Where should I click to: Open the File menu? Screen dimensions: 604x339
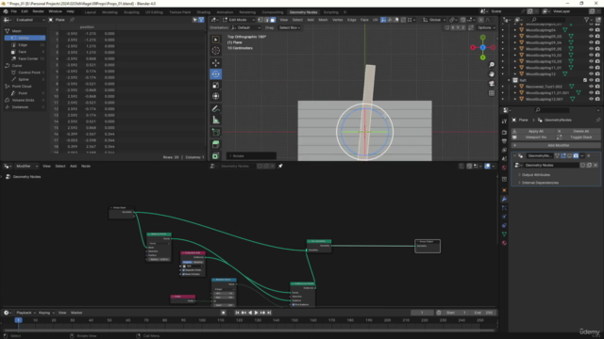(14, 11)
